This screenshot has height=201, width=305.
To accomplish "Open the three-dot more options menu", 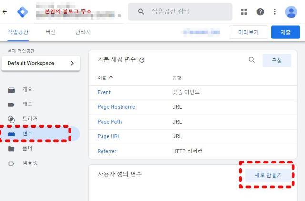I will [275, 11].
